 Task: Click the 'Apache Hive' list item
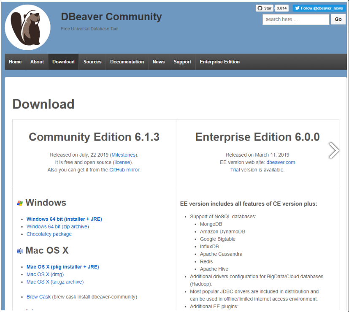[x=214, y=269]
